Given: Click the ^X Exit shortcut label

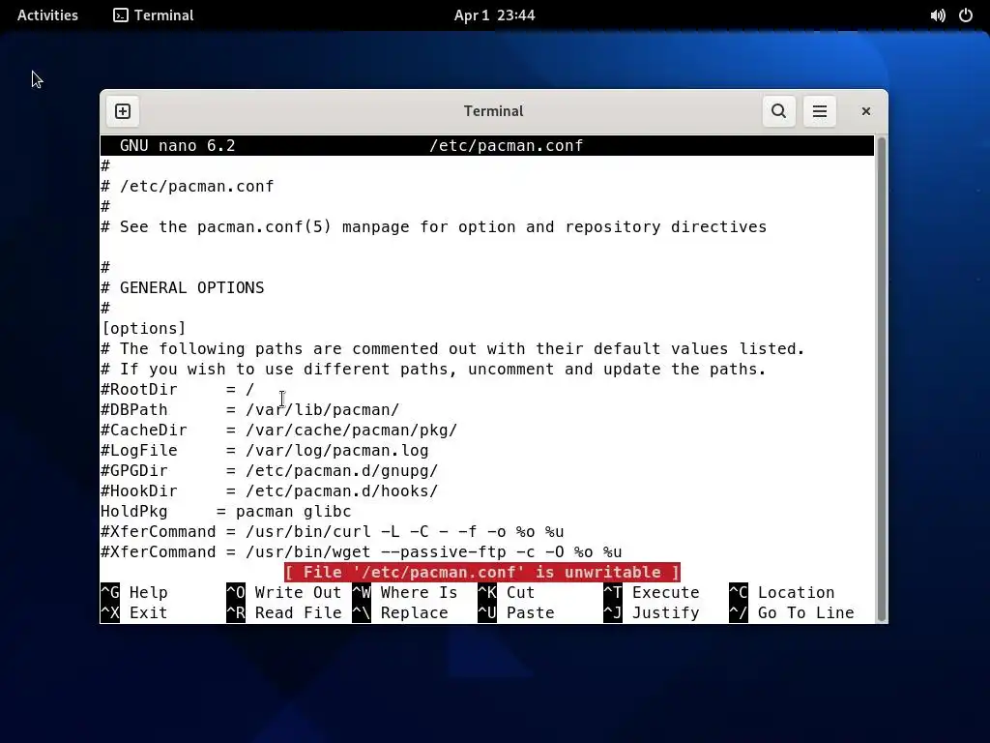Looking at the screenshot, I should pos(134,612).
